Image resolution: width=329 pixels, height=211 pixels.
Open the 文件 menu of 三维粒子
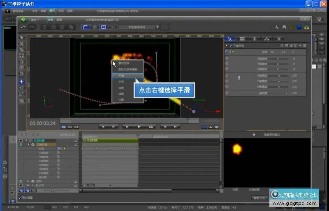[x=50, y=19]
